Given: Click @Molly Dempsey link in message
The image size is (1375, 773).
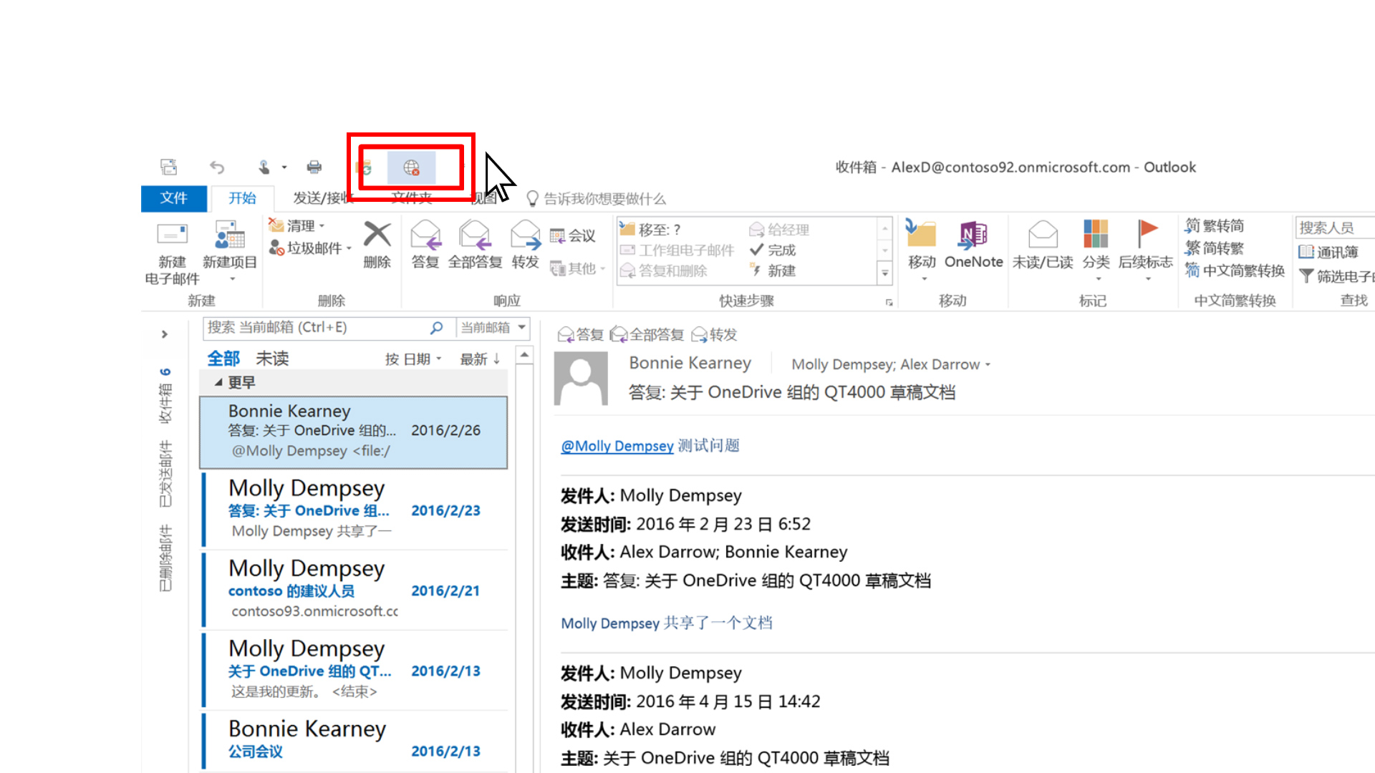Looking at the screenshot, I should pos(617,446).
